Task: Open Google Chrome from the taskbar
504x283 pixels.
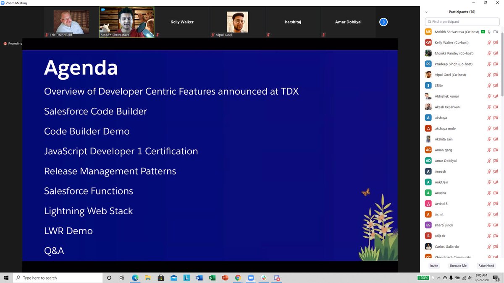Action: click(238, 278)
